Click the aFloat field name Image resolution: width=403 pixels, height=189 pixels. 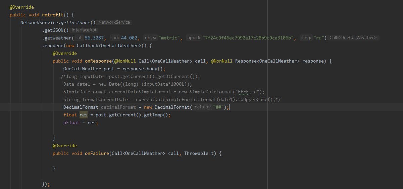click(x=71, y=122)
